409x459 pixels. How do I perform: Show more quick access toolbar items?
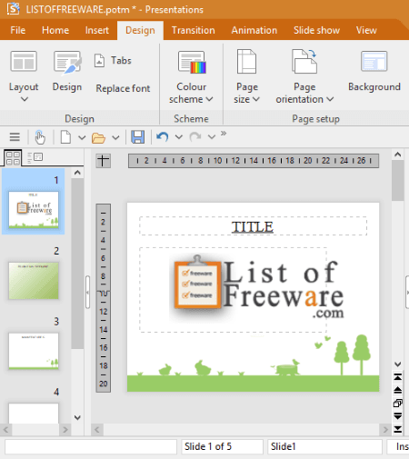coord(224,134)
